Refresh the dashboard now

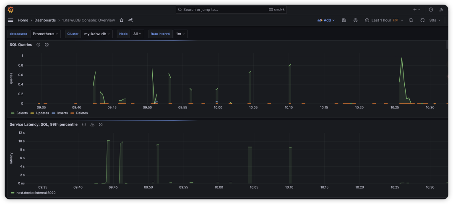point(422,20)
